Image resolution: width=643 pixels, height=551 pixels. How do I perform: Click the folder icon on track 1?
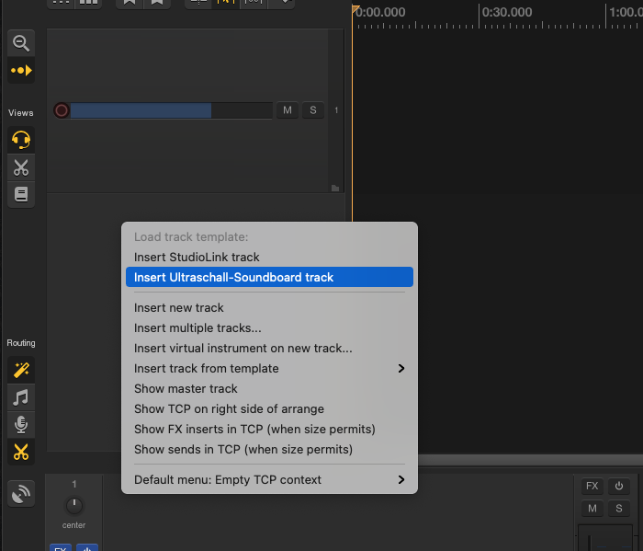[x=335, y=188]
